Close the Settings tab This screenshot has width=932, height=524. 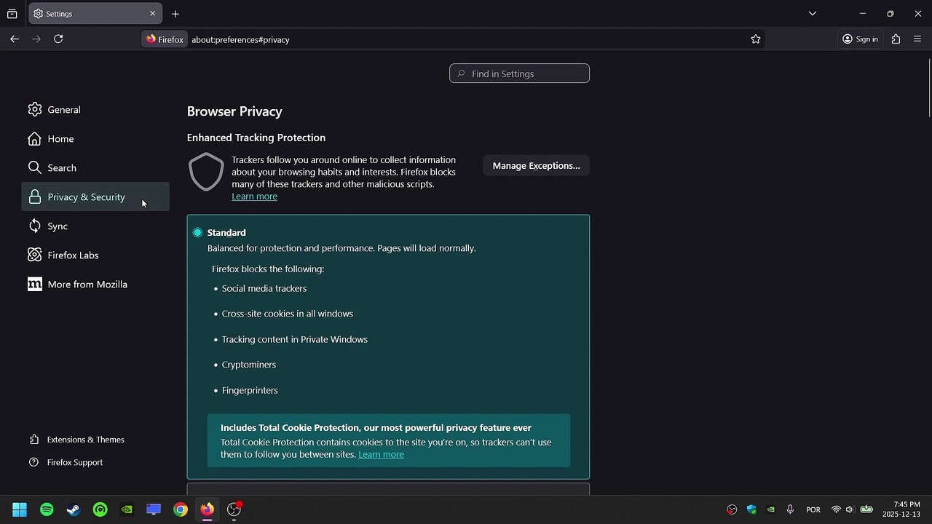[152, 14]
